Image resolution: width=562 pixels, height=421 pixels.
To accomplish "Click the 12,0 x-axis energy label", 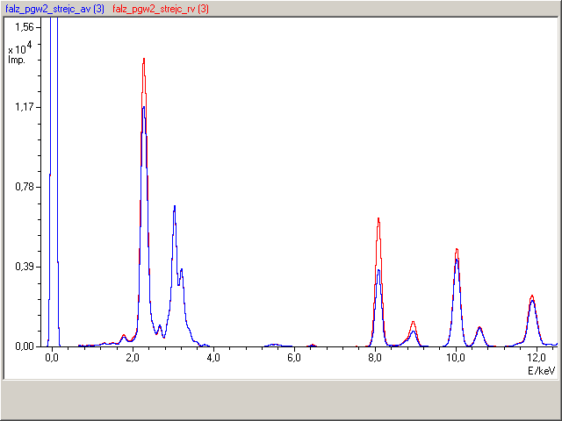I will click(537, 358).
